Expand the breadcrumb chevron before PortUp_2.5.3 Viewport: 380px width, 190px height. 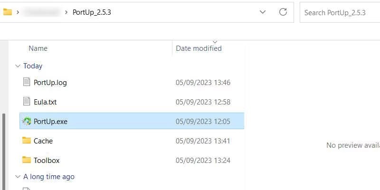66,12
